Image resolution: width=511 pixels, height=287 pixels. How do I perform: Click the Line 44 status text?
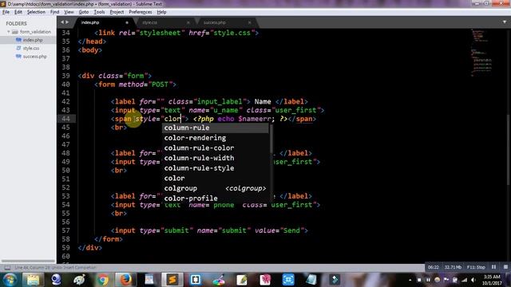coord(55,268)
